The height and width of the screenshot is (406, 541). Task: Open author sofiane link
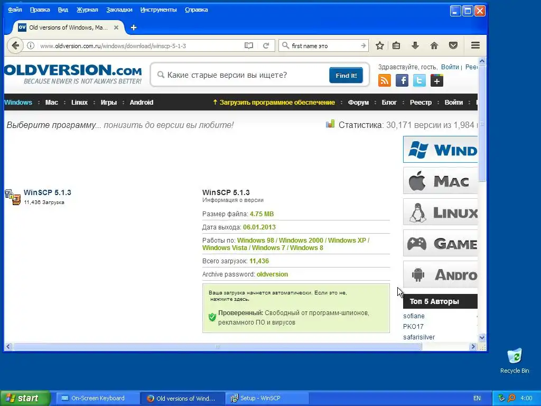coord(414,316)
